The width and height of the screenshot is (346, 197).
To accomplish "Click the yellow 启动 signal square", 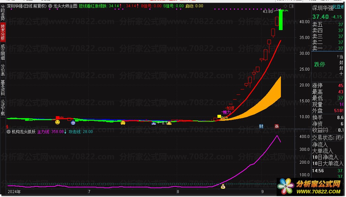I will click(219, 116).
